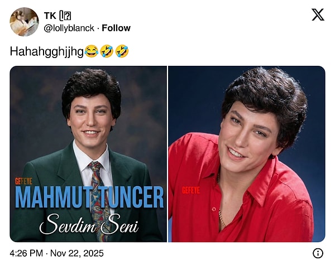Click the GEFEYE watermark on the red shirt photo
Viewport: 335px width, 270px height.
click(191, 190)
